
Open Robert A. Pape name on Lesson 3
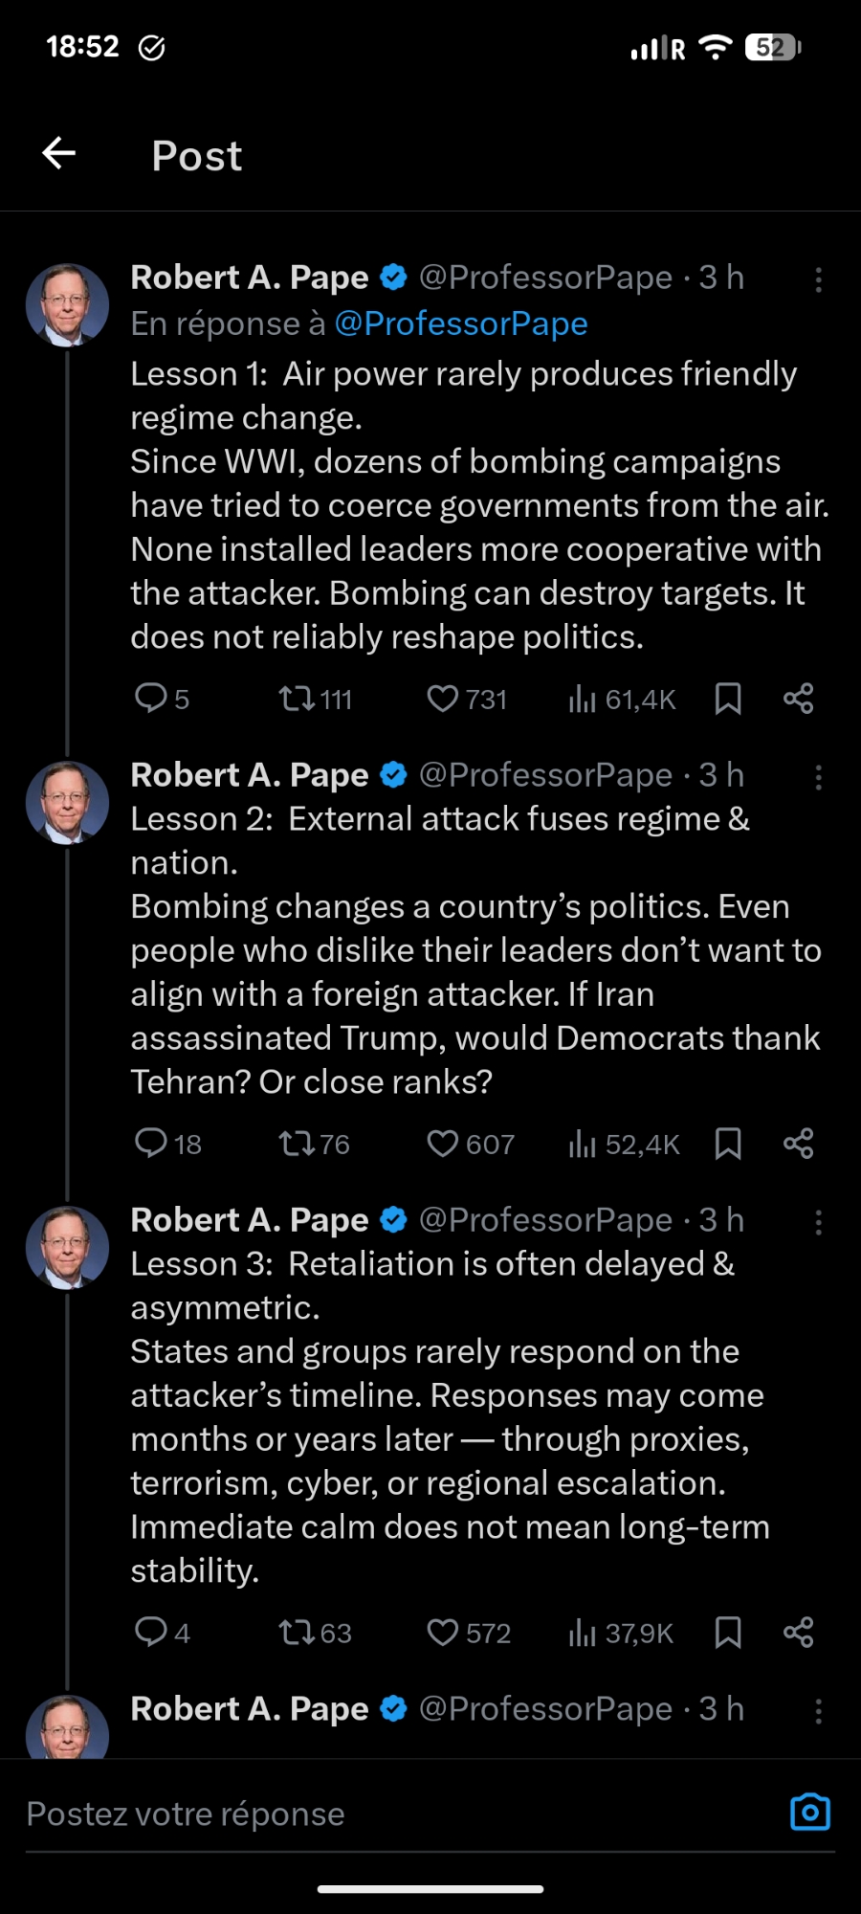click(x=249, y=1220)
